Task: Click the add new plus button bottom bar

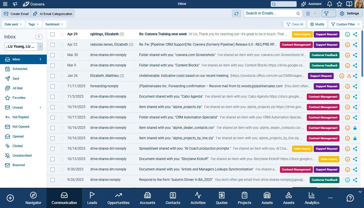Action: point(10,198)
